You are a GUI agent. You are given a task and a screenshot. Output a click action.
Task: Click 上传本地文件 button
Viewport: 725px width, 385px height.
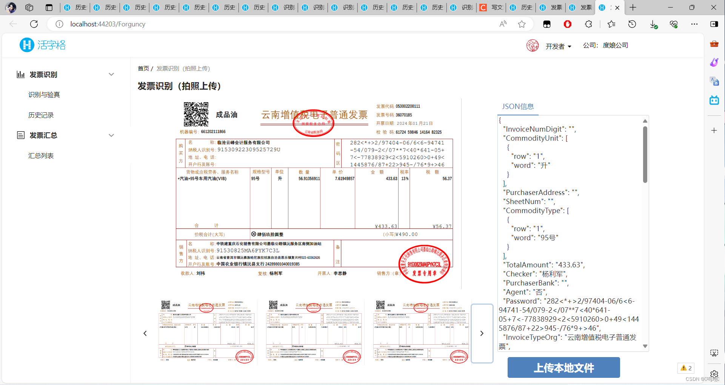[563, 368]
